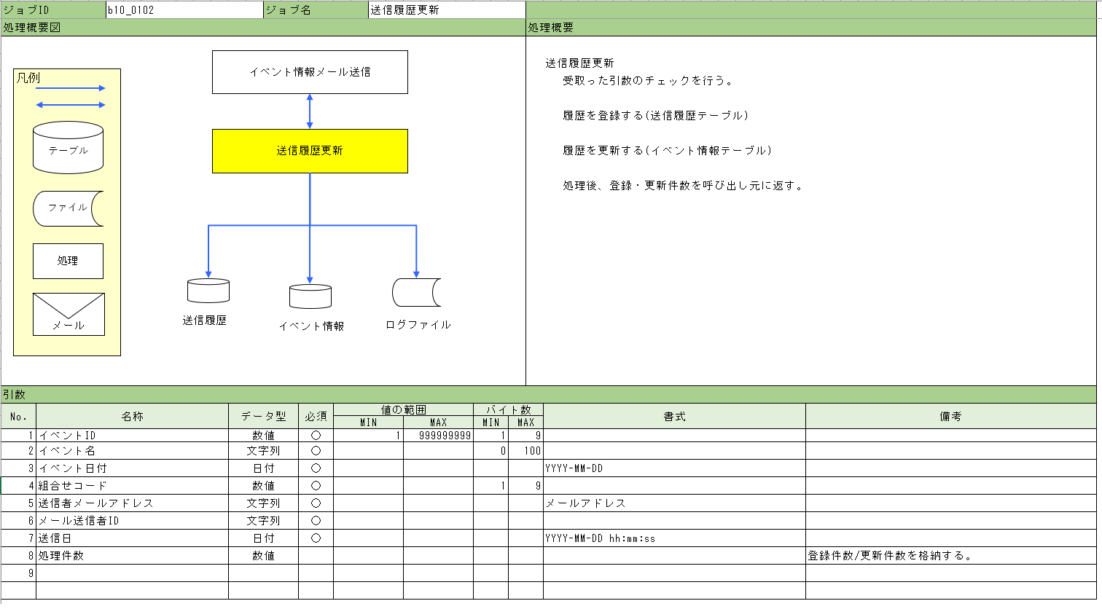Click the 処理概要 section header

coord(811,28)
